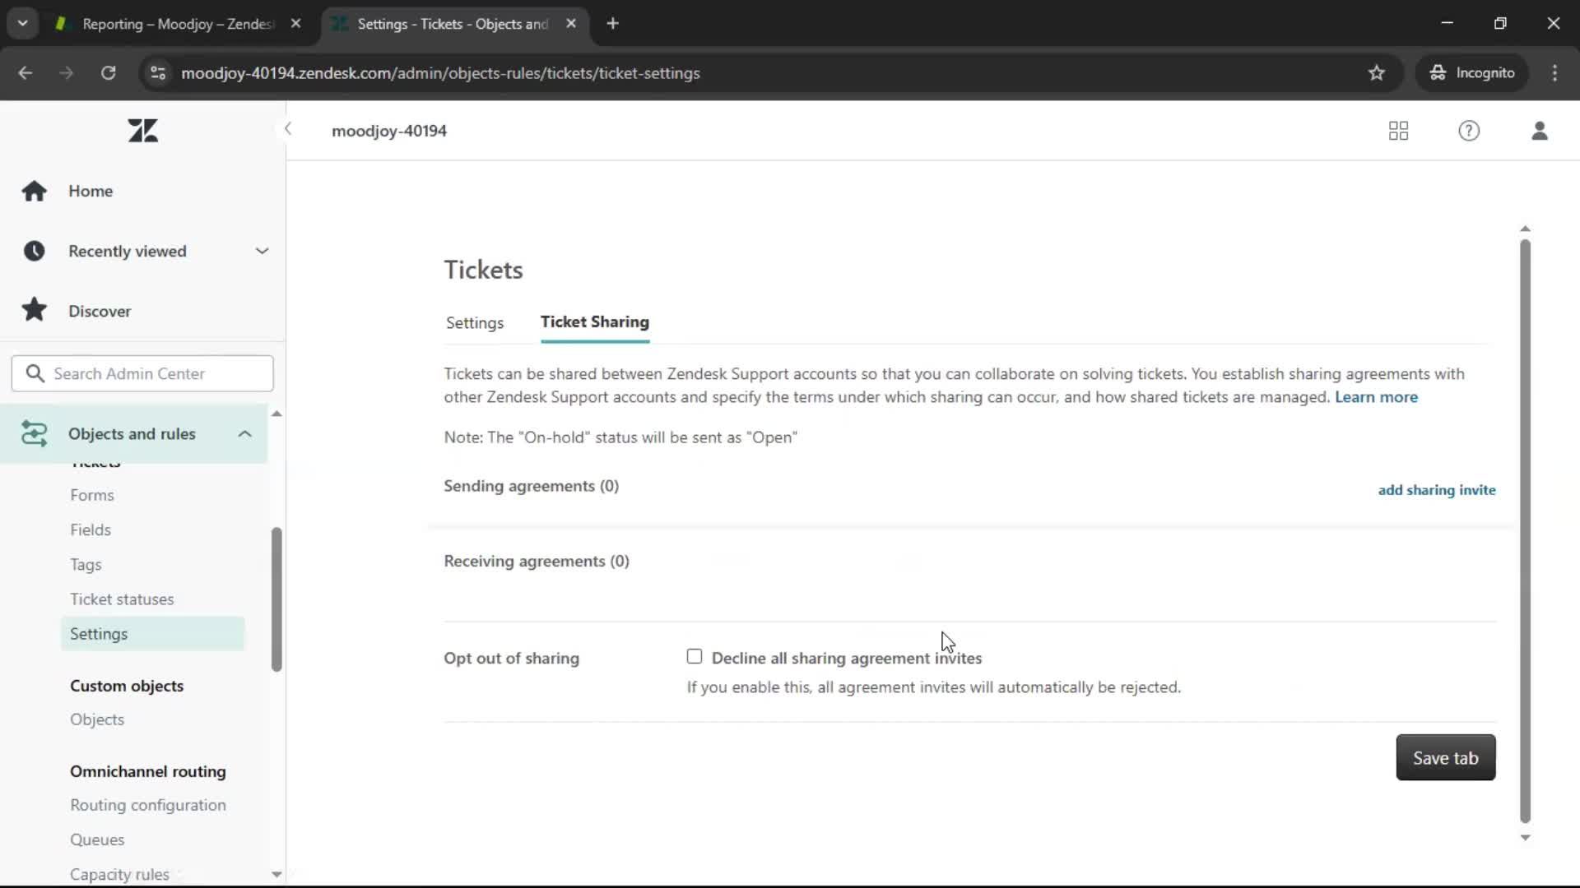Open Capacity rules in the sidebar
Image resolution: width=1580 pixels, height=888 pixels.
pos(119,874)
